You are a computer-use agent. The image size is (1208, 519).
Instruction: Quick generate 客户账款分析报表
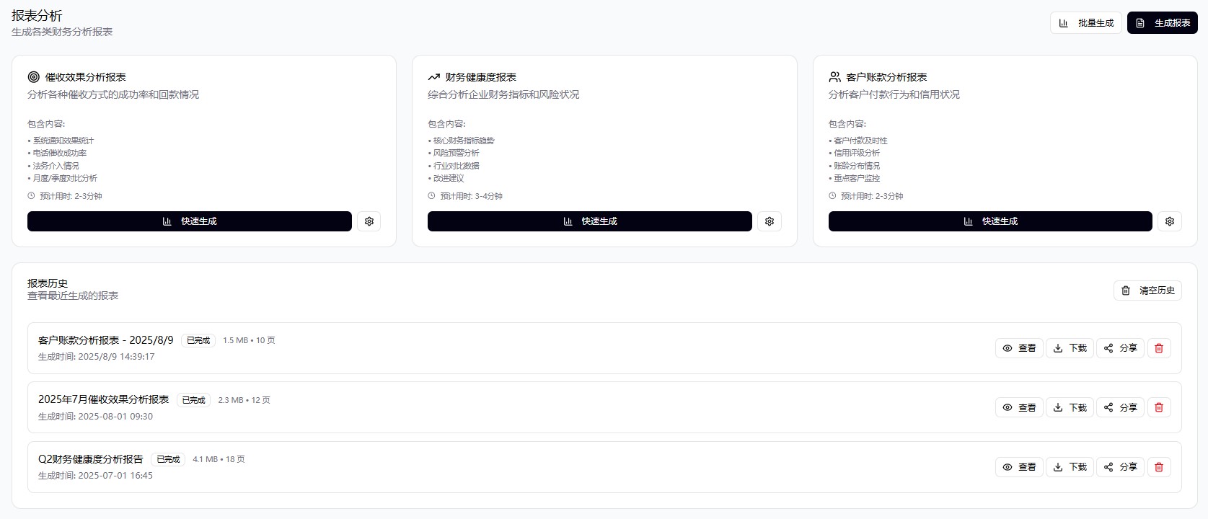[990, 221]
